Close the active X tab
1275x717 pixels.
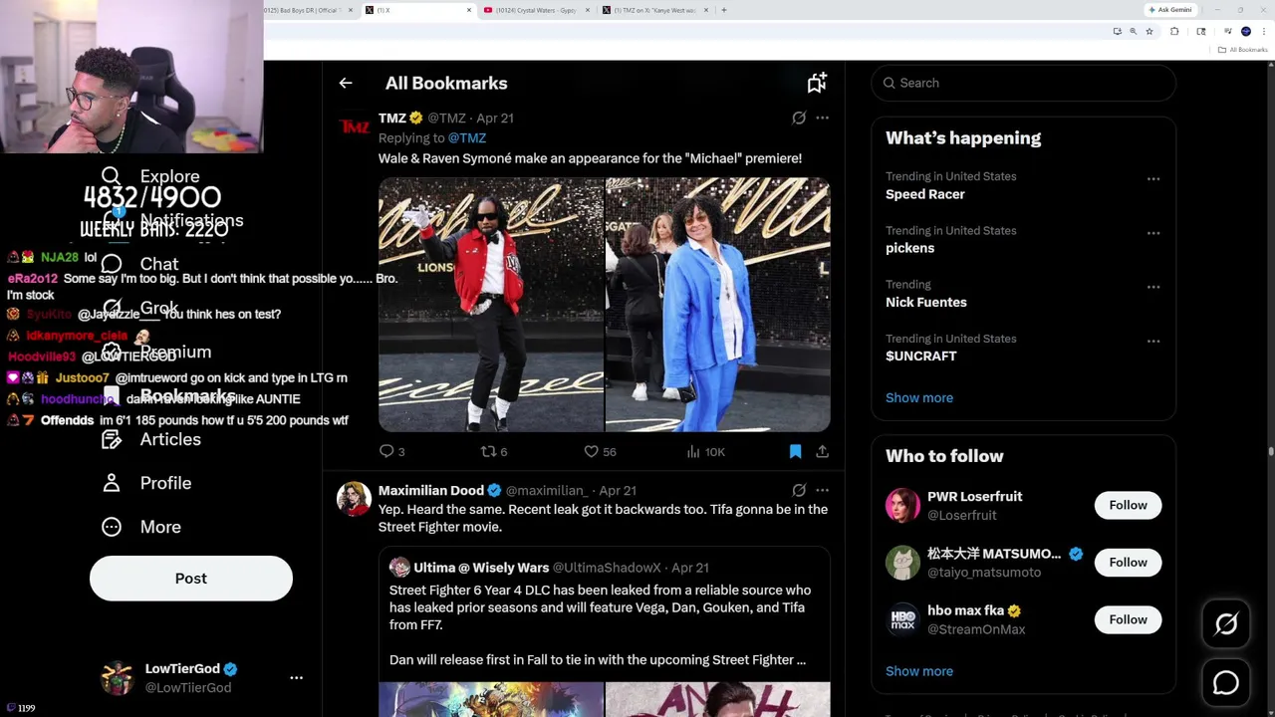click(x=469, y=10)
